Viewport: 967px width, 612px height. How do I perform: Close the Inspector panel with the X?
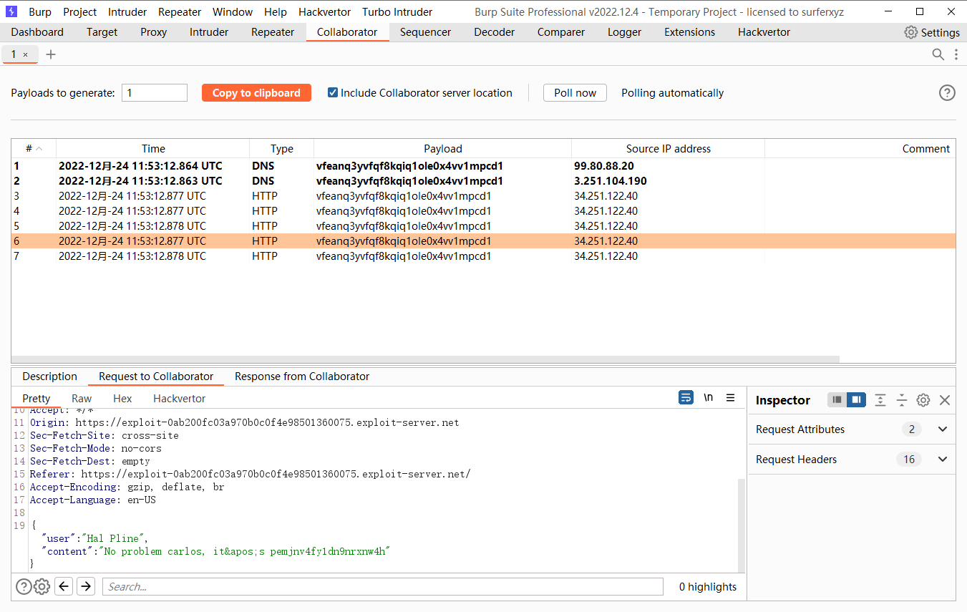point(944,400)
